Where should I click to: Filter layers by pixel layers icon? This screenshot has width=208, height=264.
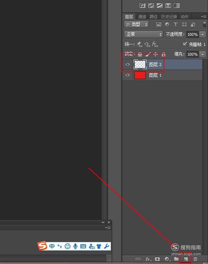tap(159, 24)
